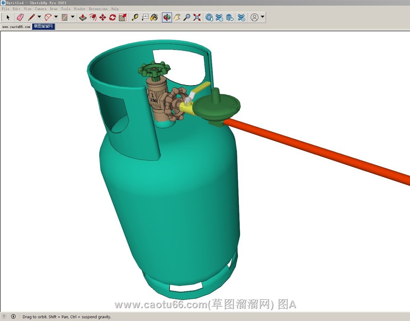Toggle the status bar info icon
Screen dimensions: 410x321
[x=13, y=317]
